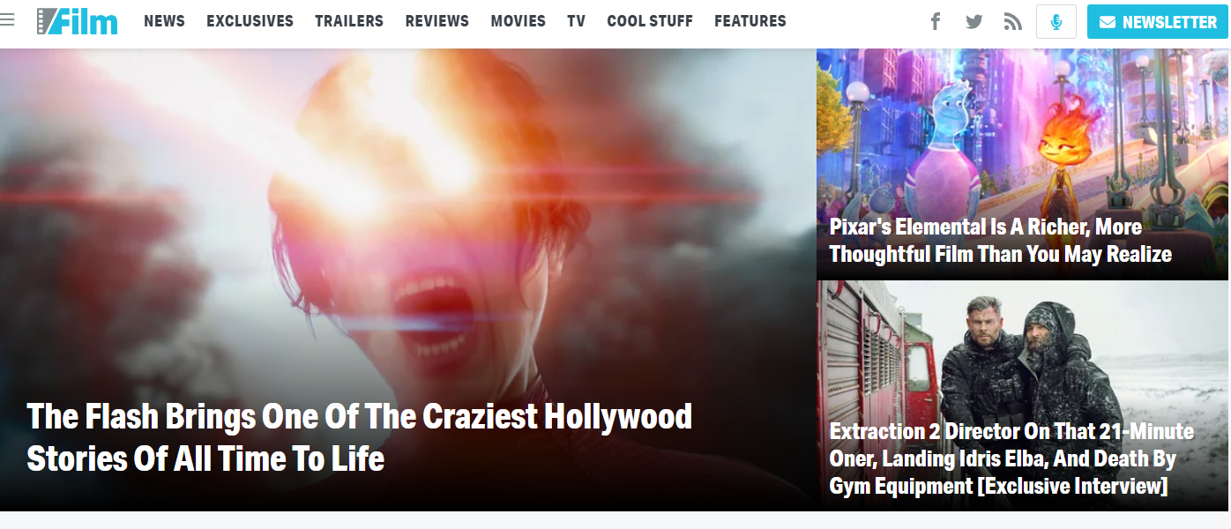This screenshot has height=529, width=1231.
Task: Open the Facebook social icon
Action: pos(936,21)
